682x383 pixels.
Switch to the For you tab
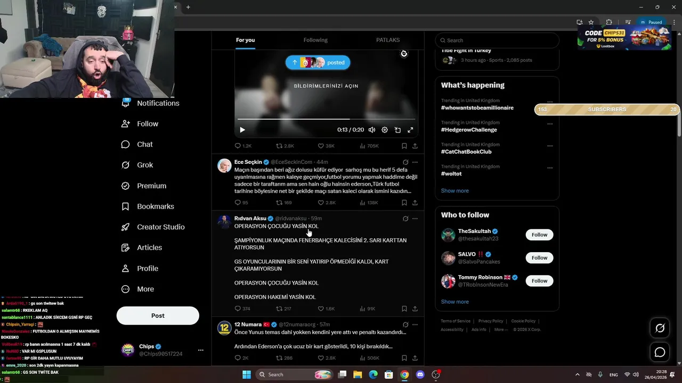pos(245,40)
